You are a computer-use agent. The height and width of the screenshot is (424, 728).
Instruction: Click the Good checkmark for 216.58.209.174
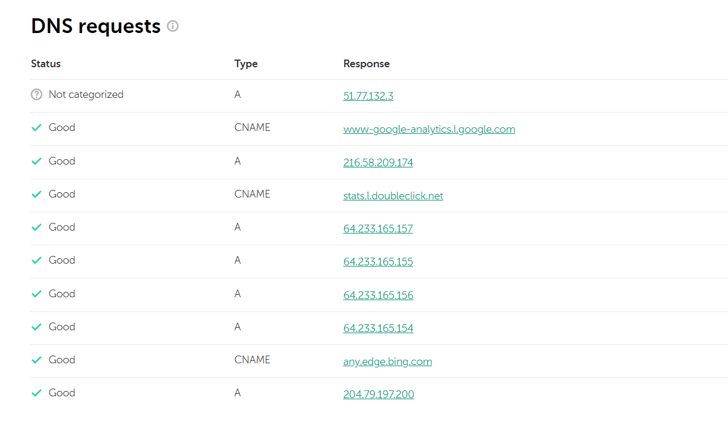(37, 161)
